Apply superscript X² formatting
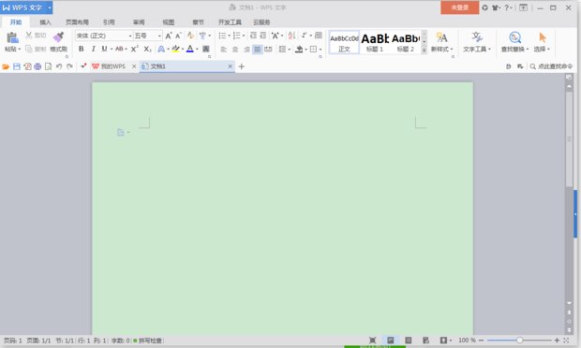 pos(135,49)
